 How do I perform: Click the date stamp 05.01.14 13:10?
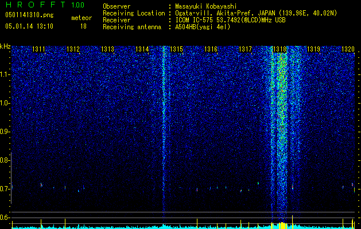coord(29,26)
